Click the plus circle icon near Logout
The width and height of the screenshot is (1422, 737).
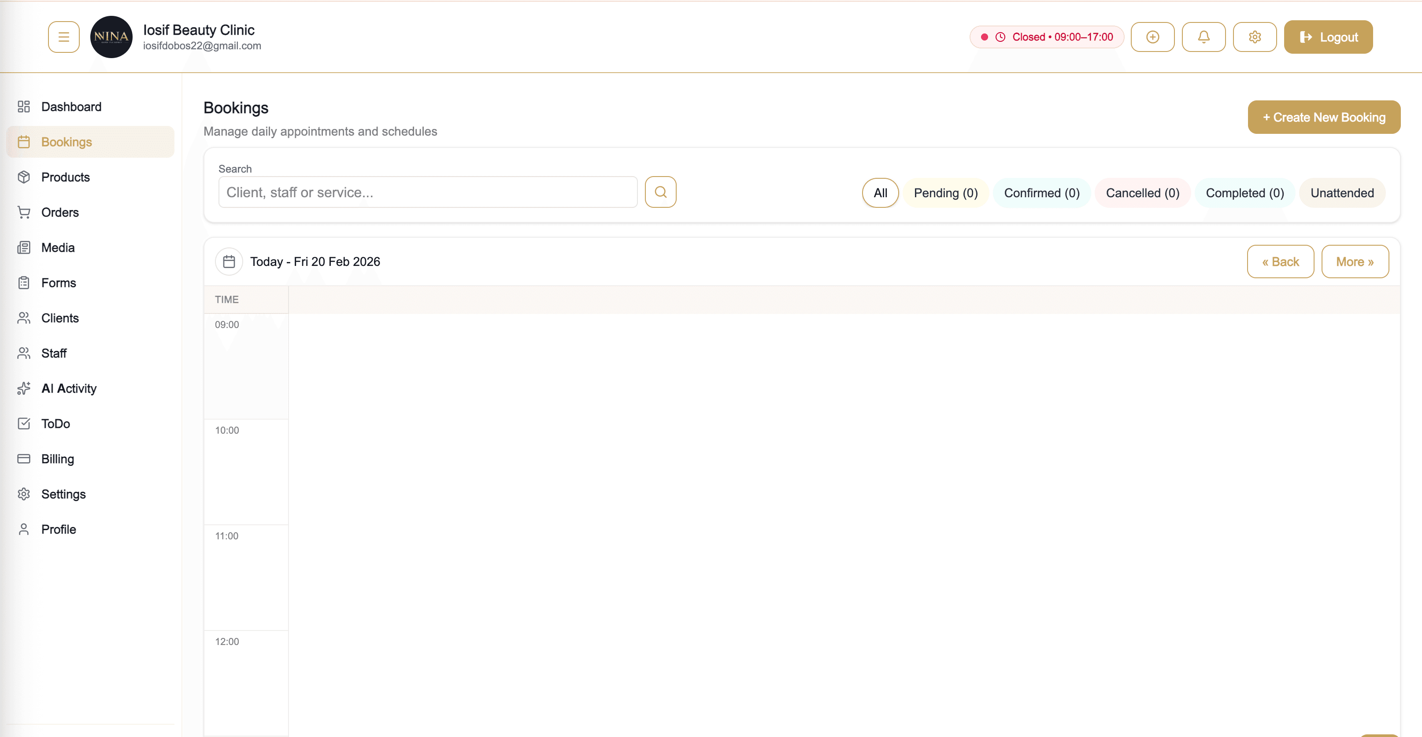tap(1153, 37)
